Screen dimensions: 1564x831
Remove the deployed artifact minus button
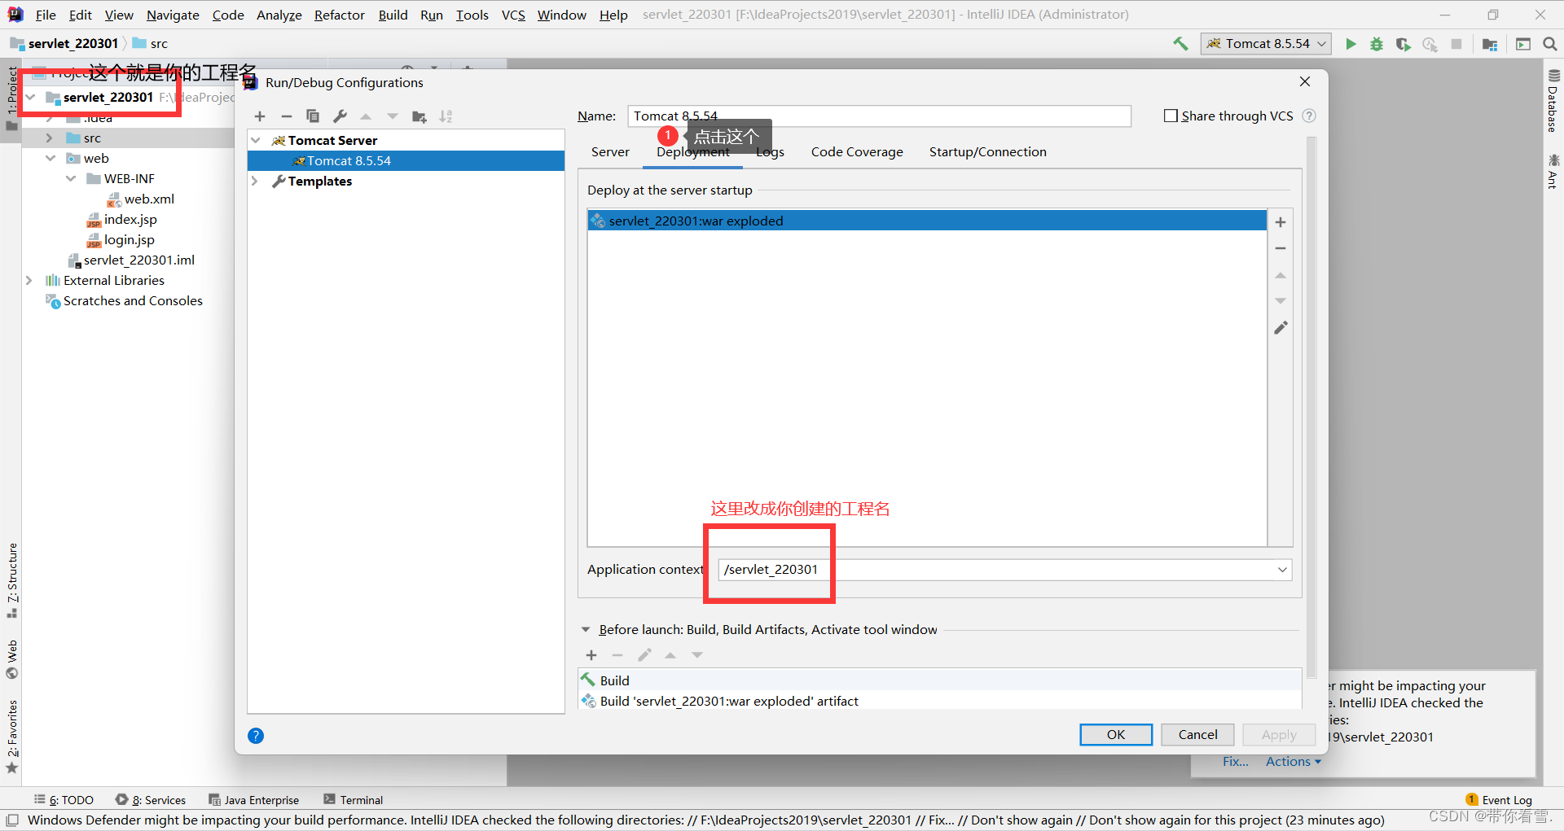1281,248
